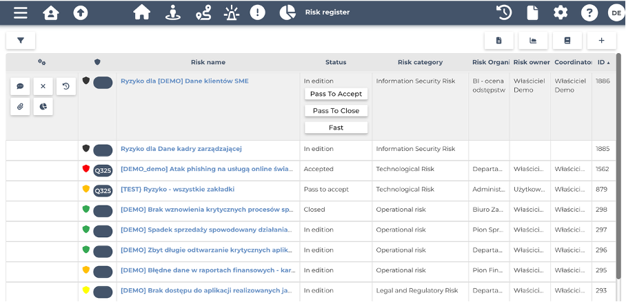The width and height of the screenshot is (626, 302).
Task: Click the exclamation mark alert icon
Action: (257, 12)
